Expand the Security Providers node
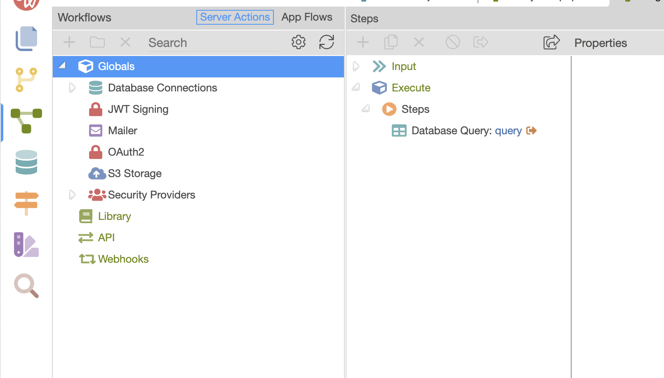 (72, 195)
